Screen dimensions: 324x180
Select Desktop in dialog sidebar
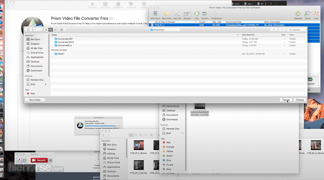click(35, 62)
